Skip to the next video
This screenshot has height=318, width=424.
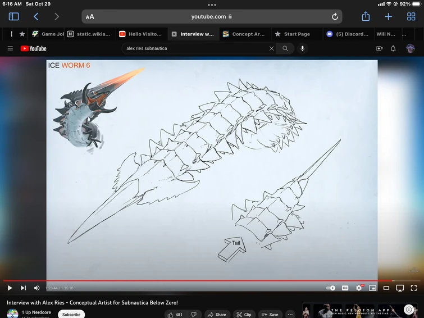tap(23, 288)
